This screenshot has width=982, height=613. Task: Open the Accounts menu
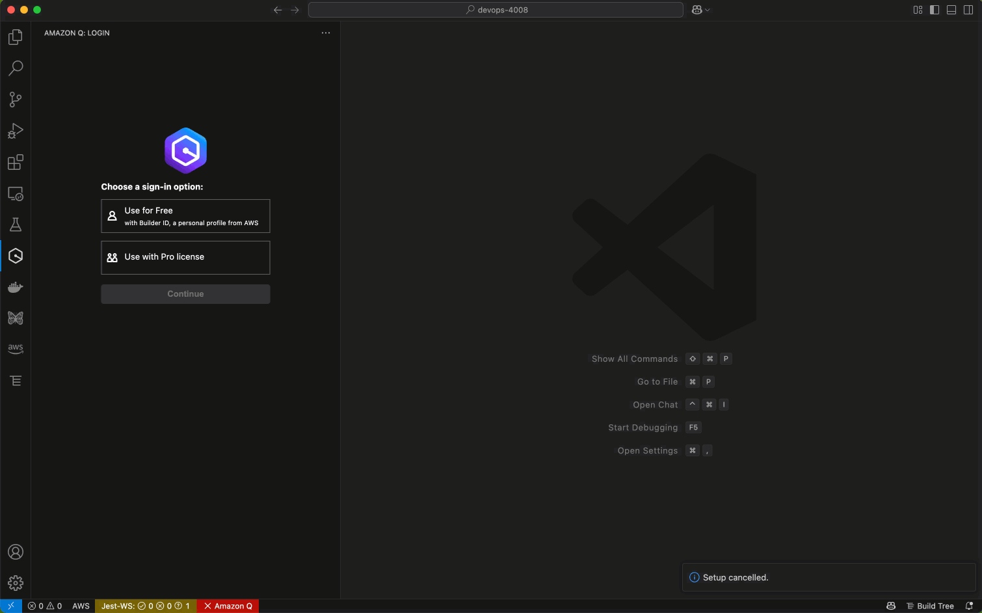click(x=16, y=552)
